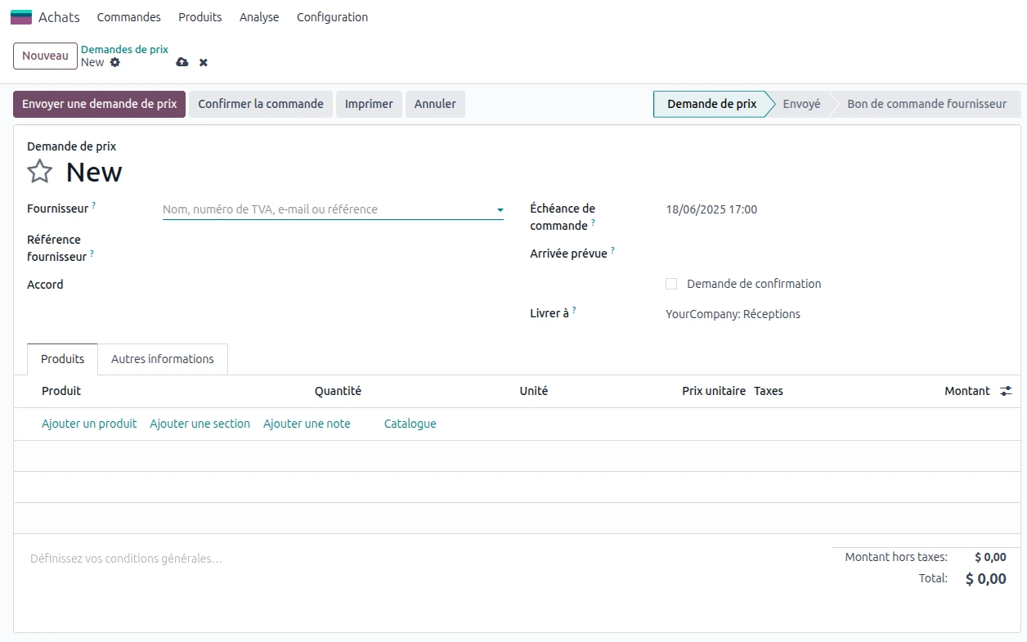Click the Quantité column header

[338, 391]
